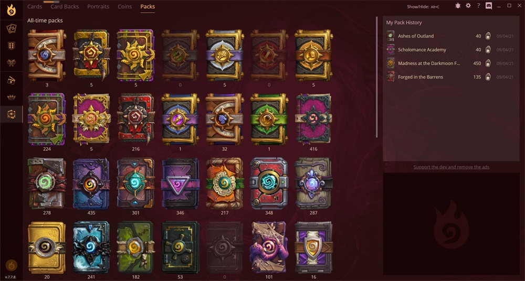The width and height of the screenshot is (525, 281).
Task: Open the Discord icon in title bar
Action: coord(488,6)
